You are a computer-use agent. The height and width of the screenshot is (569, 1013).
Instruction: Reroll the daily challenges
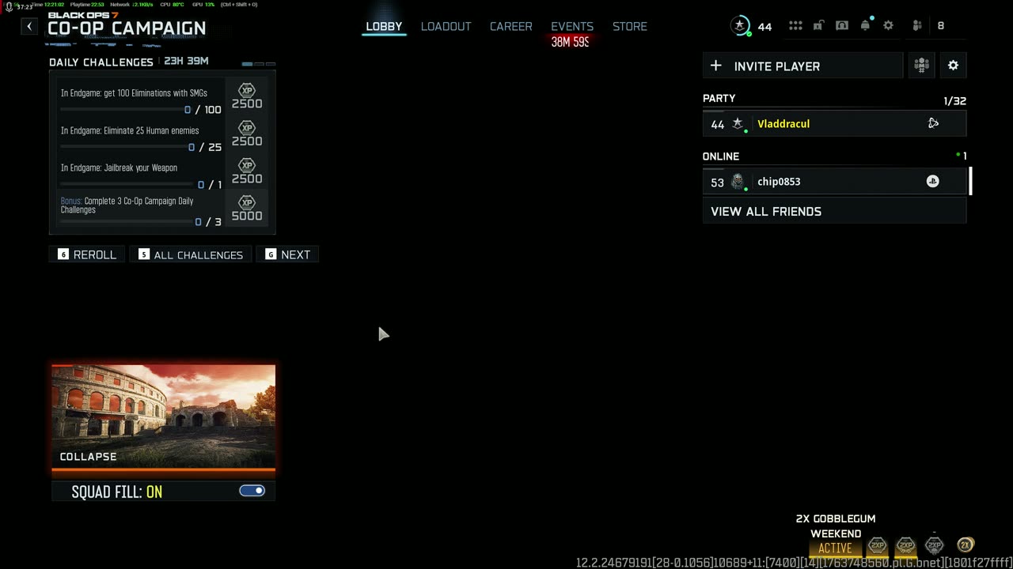(x=87, y=254)
